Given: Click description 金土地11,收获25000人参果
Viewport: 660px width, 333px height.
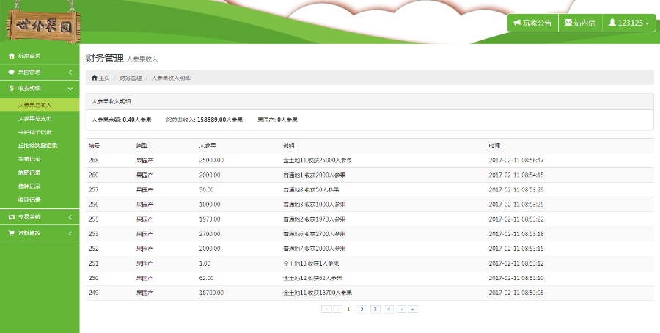Looking at the screenshot, I should pyautogui.click(x=318, y=160).
